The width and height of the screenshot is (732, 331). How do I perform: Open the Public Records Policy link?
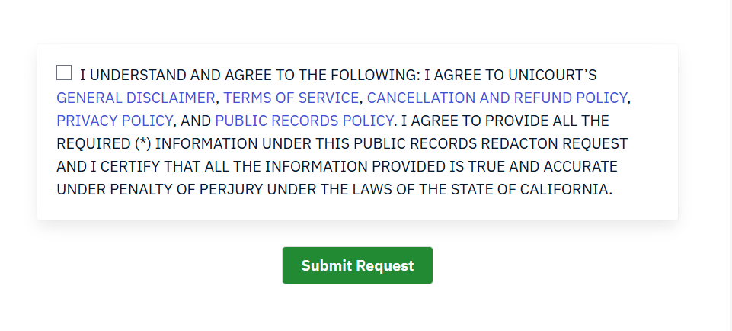click(x=304, y=121)
